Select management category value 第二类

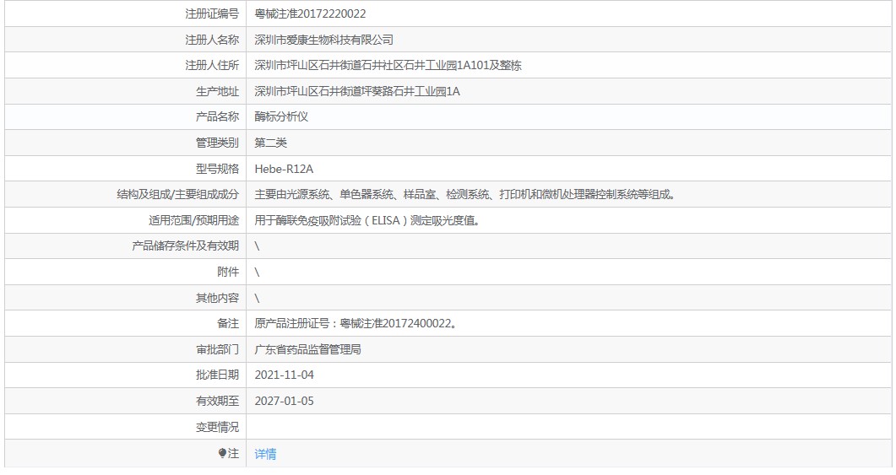pos(270,143)
